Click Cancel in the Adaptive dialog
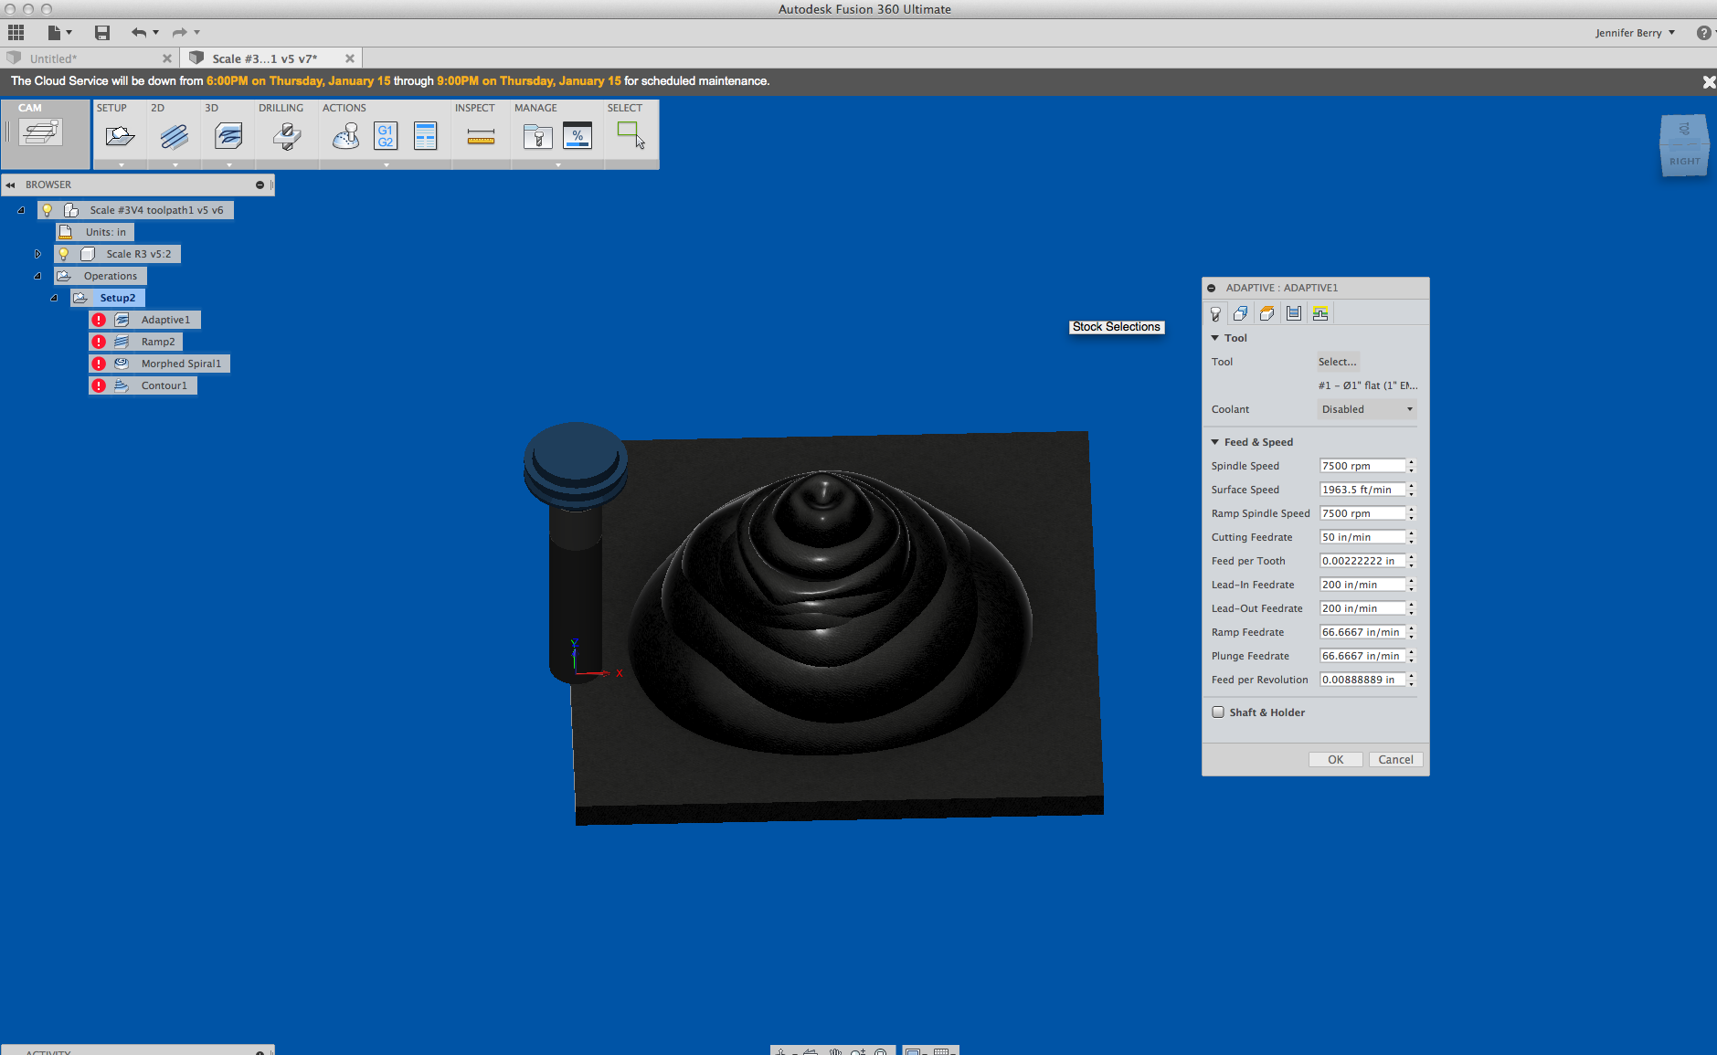 pos(1395,760)
